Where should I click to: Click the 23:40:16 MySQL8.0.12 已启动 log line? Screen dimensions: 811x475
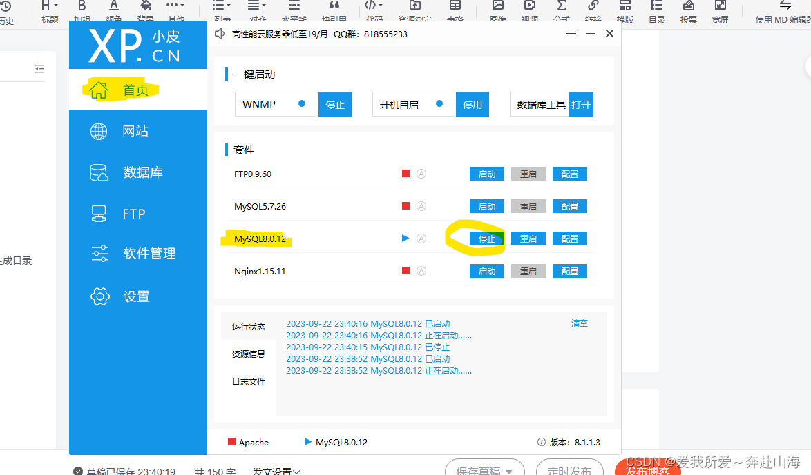click(x=368, y=324)
